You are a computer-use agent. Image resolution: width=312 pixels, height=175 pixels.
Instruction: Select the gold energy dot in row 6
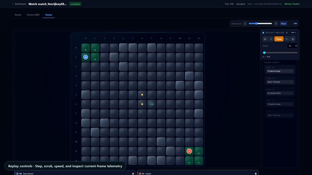142,104
